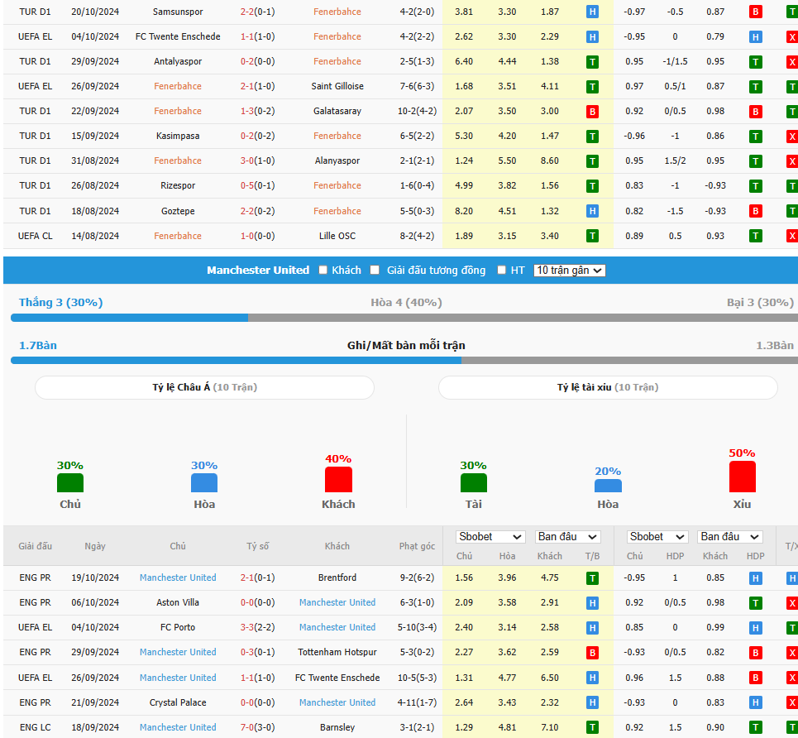
Task: Switch to the Tỷ lệ Châu Á tab
Action: pos(204,387)
